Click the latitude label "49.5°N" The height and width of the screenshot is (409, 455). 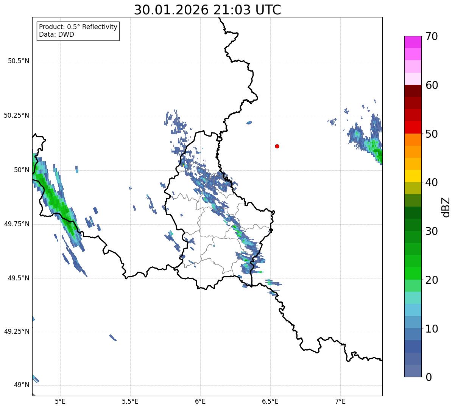pyautogui.click(x=19, y=278)
